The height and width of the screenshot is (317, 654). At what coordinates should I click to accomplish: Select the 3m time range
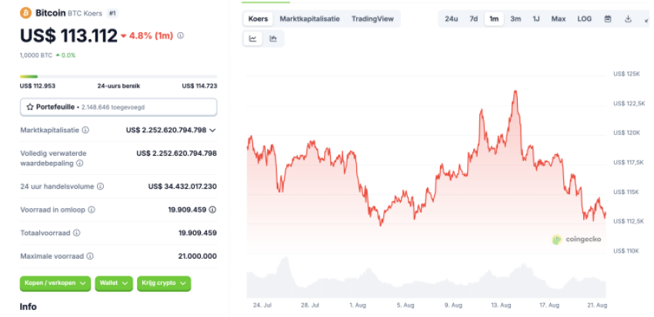pyautogui.click(x=516, y=18)
